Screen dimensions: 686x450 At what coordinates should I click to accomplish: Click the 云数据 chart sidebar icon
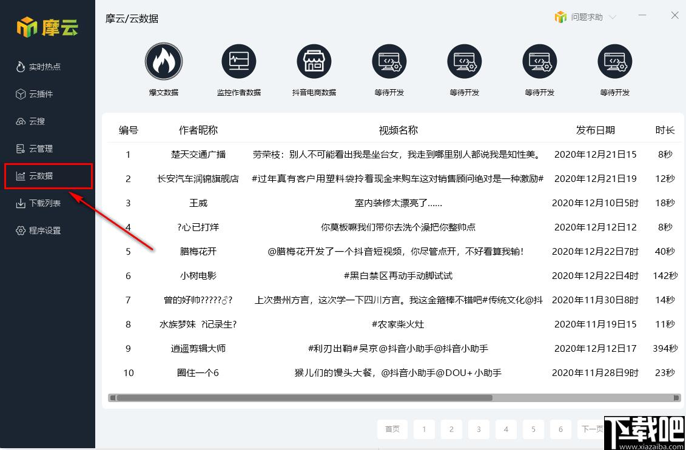click(21, 176)
